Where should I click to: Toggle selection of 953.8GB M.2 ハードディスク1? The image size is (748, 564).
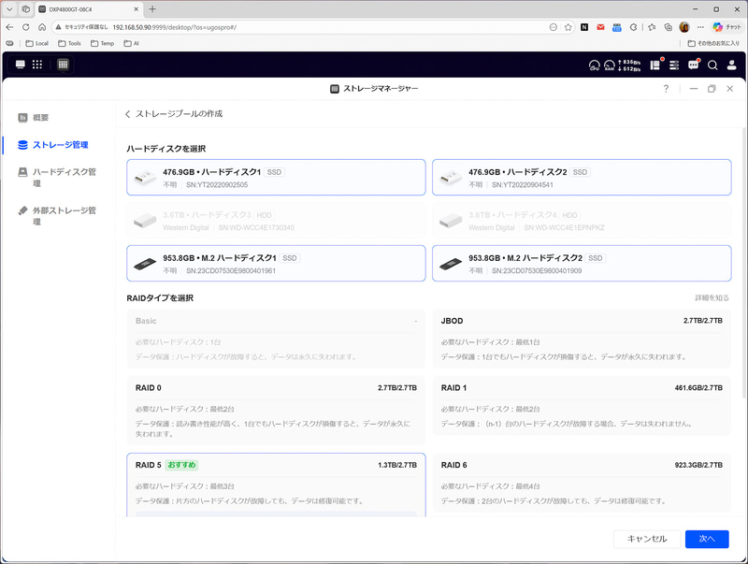pos(276,264)
